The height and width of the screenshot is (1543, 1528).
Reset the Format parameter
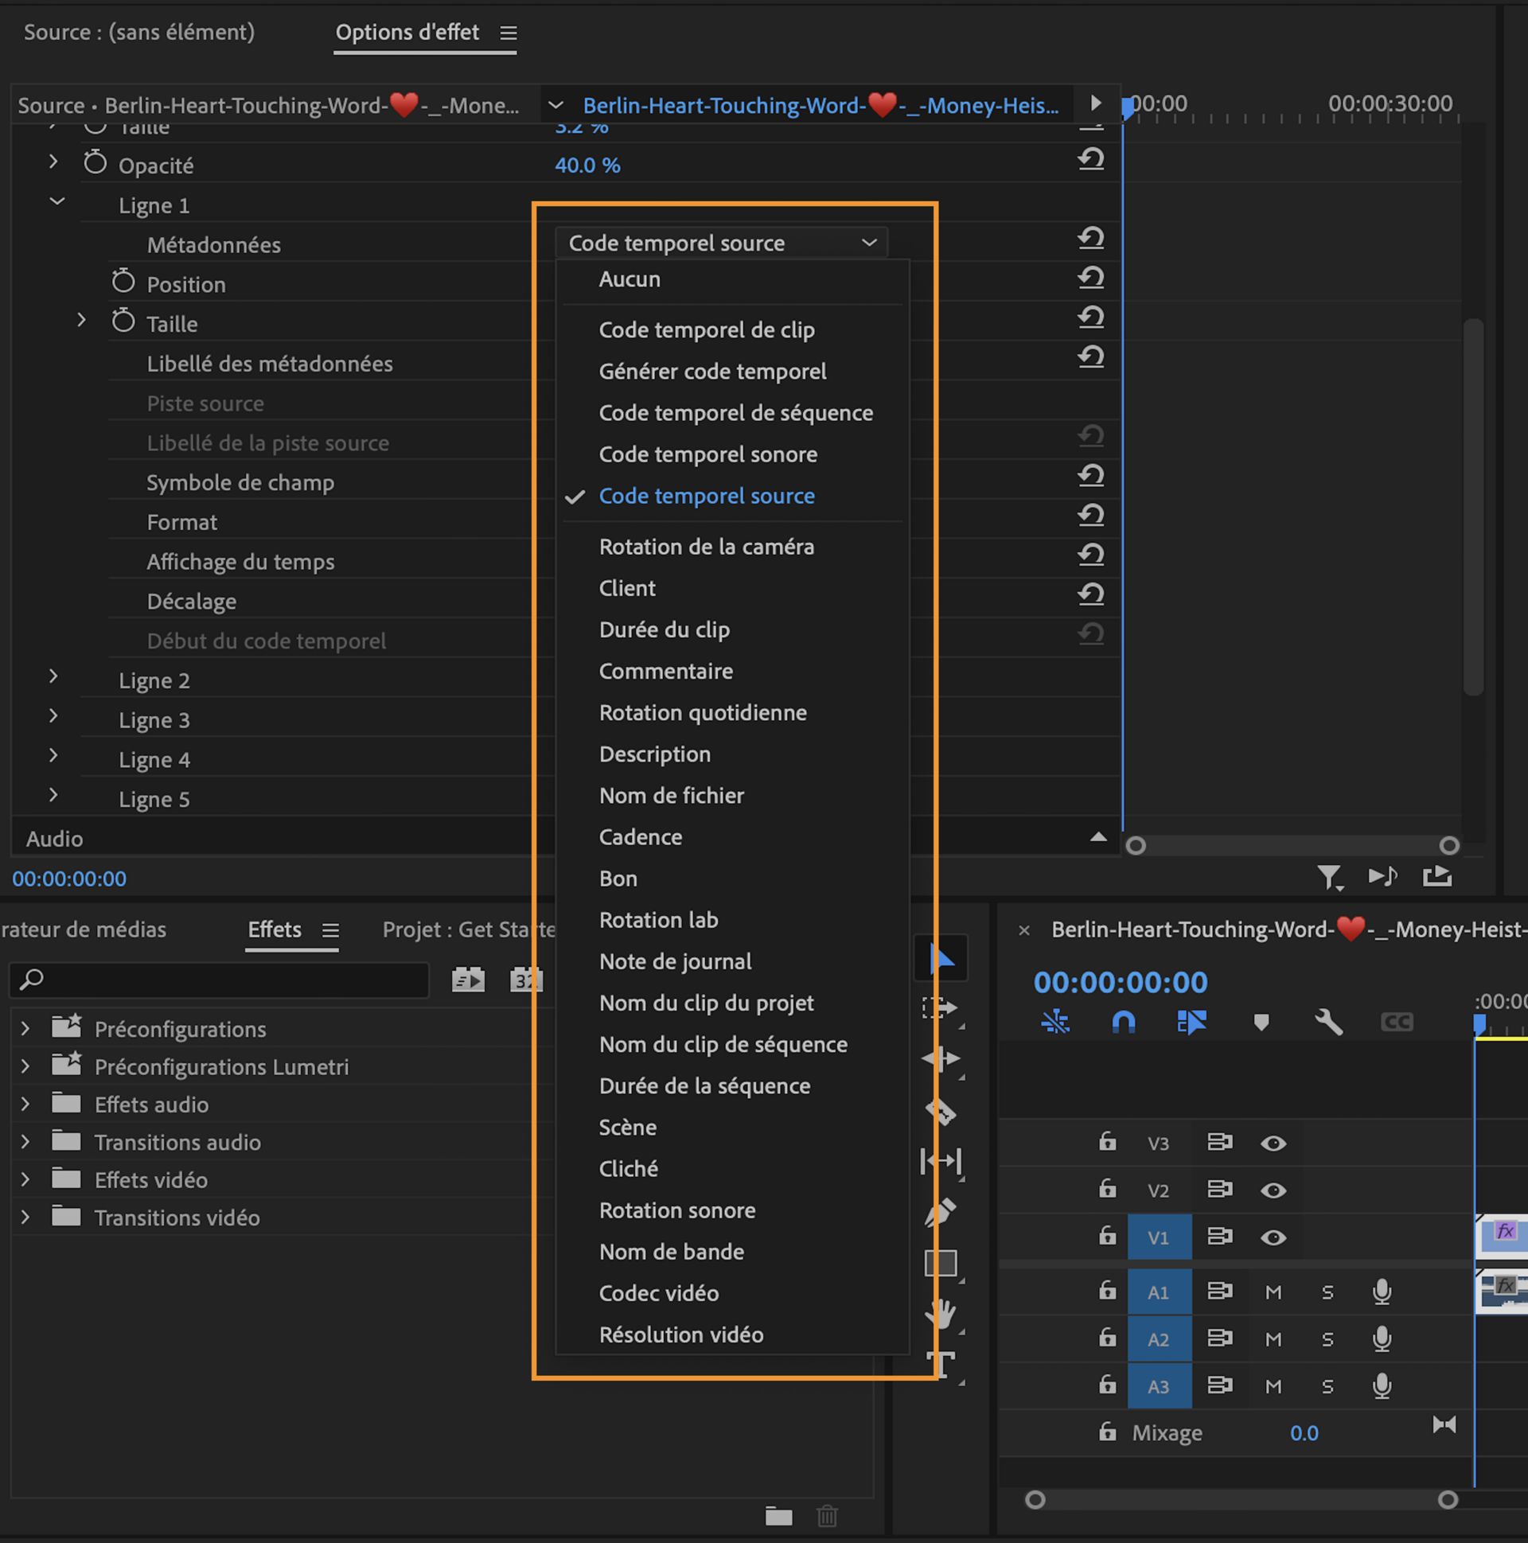pyautogui.click(x=1091, y=516)
